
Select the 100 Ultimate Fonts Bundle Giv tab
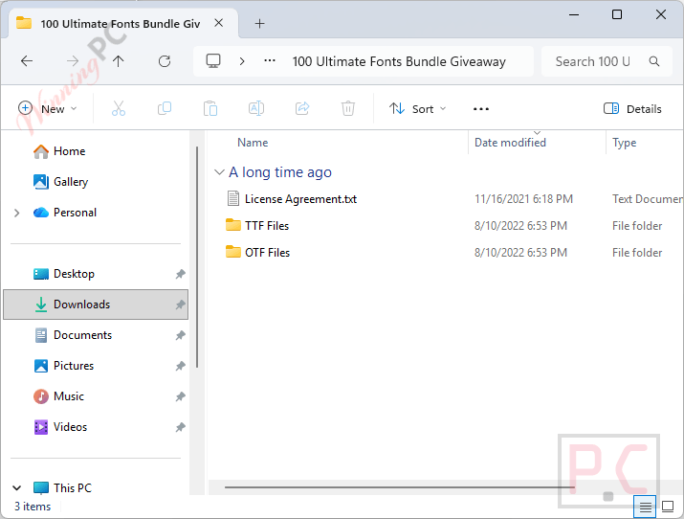pyautogui.click(x=120, y=24)
